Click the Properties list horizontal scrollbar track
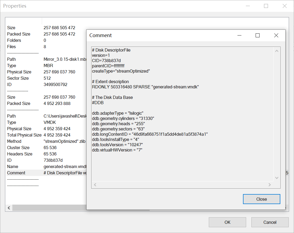This screenshot has width=294, height=233. pyautogui.click(x=49, y=208)
